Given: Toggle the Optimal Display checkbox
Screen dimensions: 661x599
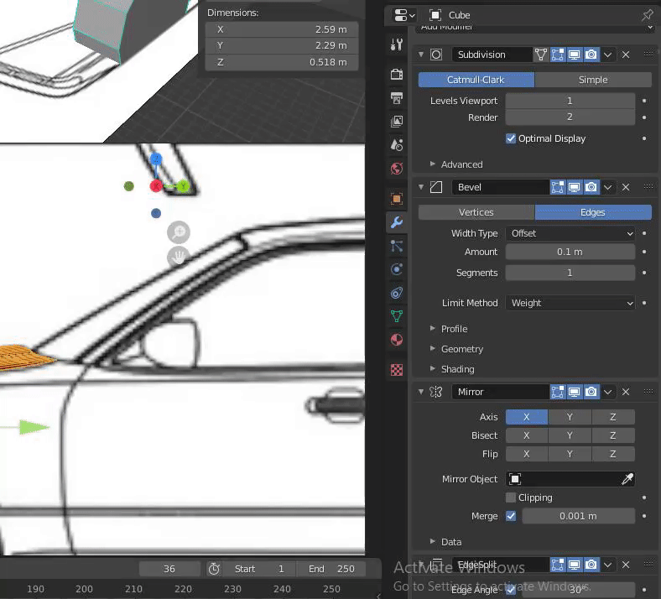Looking at the screenshot, I should 511,138.
